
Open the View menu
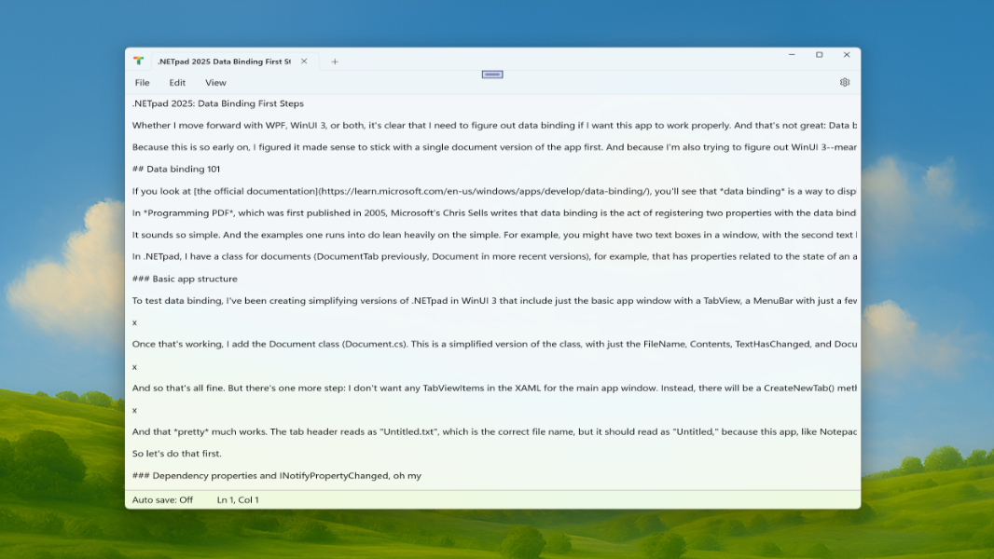pyautogui.click(x=215, y=82)
